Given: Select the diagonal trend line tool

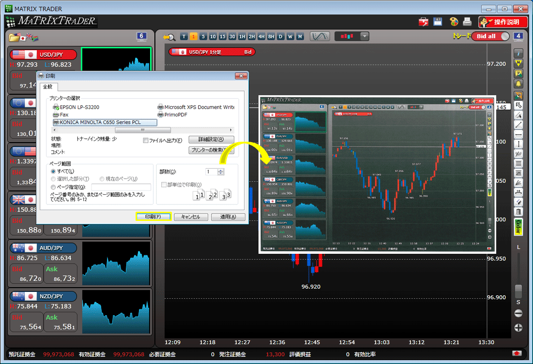Looking at the screenshot, I should (518, 125).
